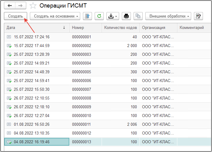Viewport: 212px width, 152px height.
Task: Open Создать на основании dropdown
Action: pos(55,16)
